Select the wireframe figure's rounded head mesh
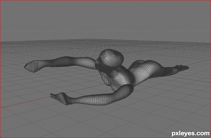The height and width of the screenshot is (138, 211). coord(111,58)
